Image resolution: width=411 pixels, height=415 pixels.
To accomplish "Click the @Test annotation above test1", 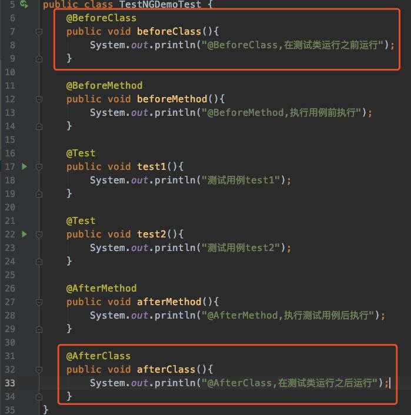I will (81, 153).
